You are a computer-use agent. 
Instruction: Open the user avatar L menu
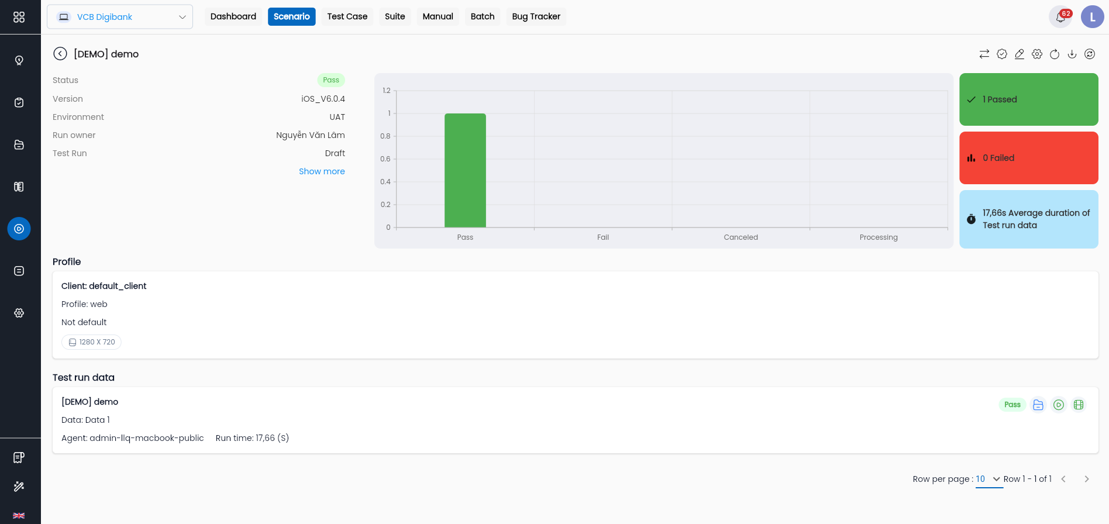(1092, 17)
